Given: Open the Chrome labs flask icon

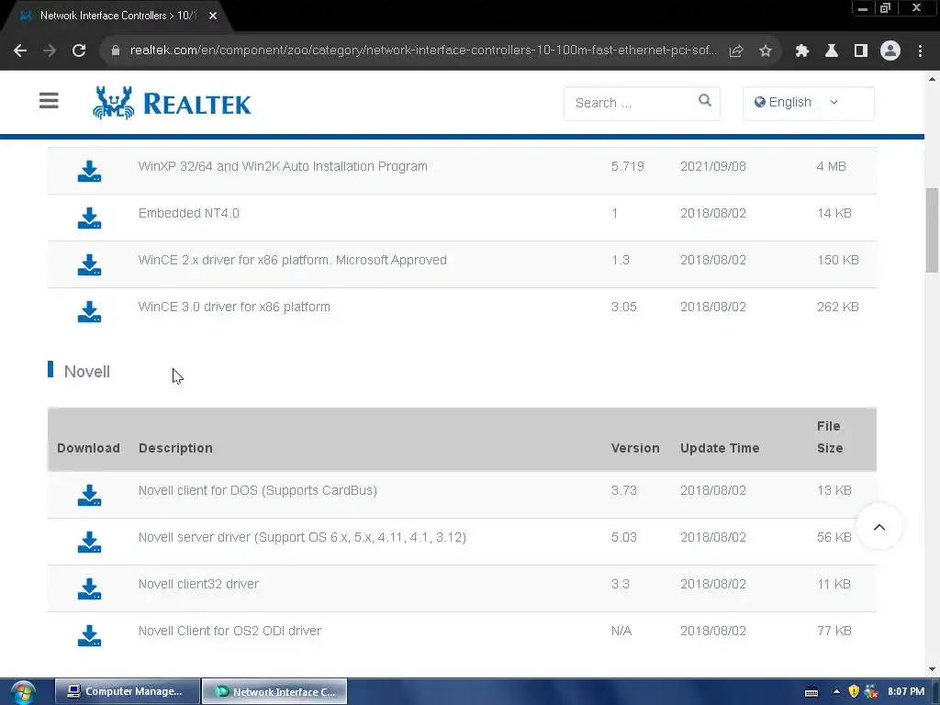Looking at the screenshot, I should click(832, 51).
